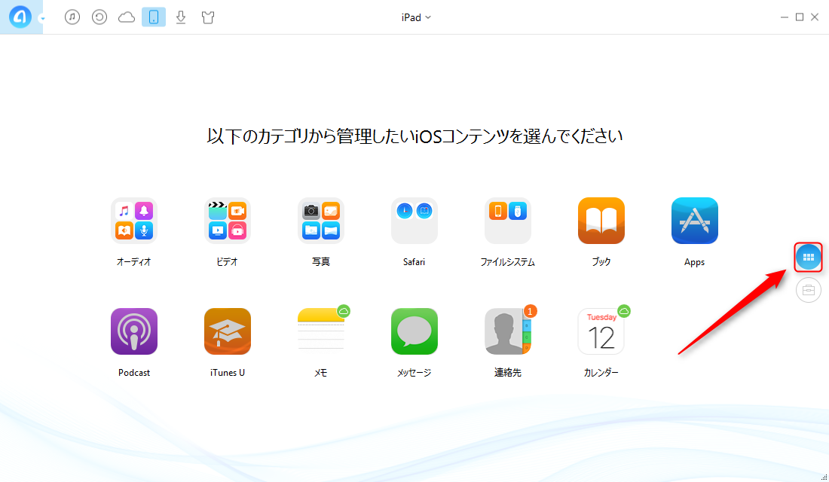Maximize the AnyTrans window

pyautogui.click(x=800, y=17)
